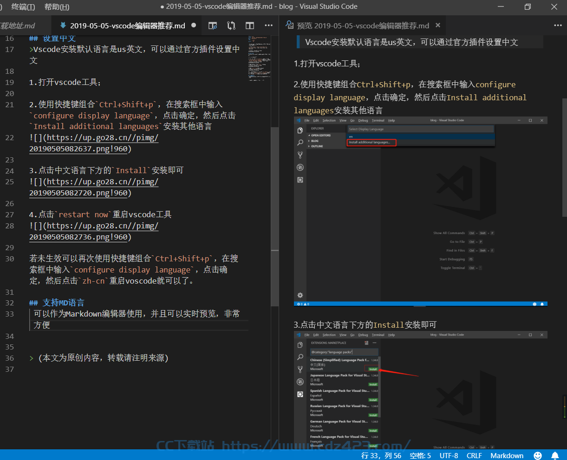The image size is (567, 460).
Task: Follow the 20190505082720.png image link in the editor
Action: click(94, 187)
